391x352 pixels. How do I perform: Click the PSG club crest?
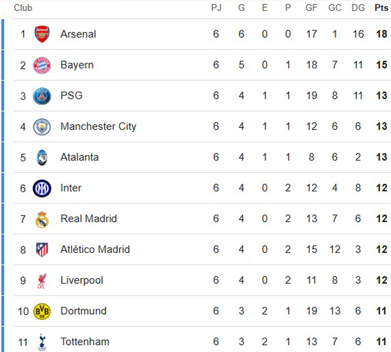point(42,96)
